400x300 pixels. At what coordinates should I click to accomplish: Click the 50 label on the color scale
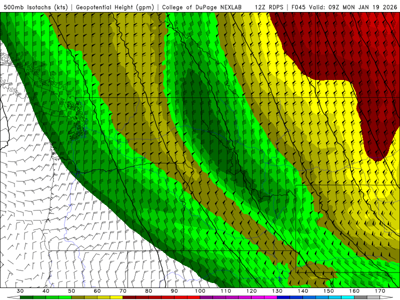coord(71,291)
